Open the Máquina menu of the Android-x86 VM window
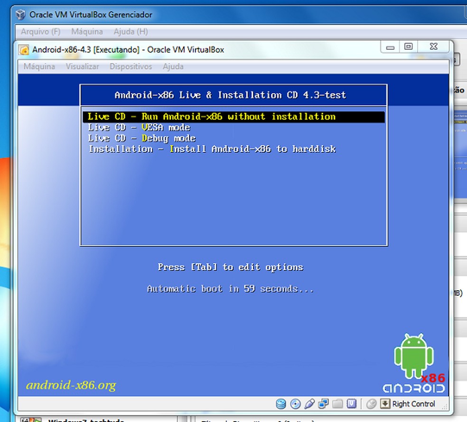Screen dimensions: 467x422 click(39, 66)
